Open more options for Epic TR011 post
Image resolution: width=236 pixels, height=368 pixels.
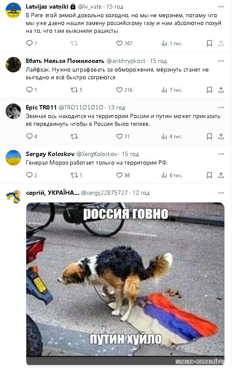coord(221,107)
